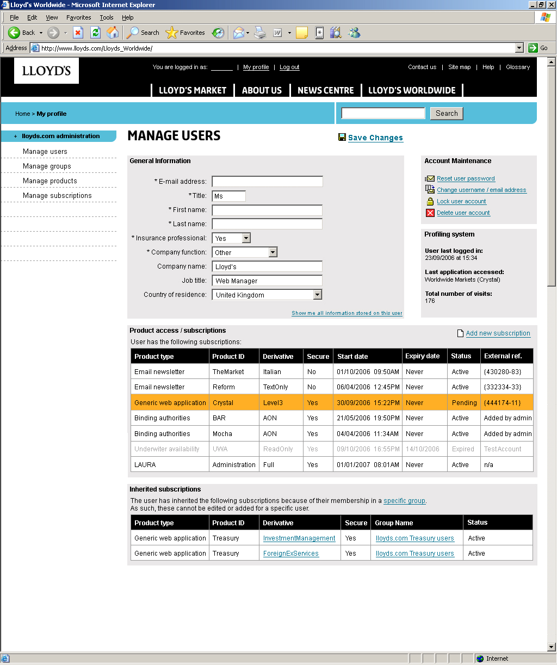557x665 pixels.
Task: Click the Log out link
Action: pos(289,67)
